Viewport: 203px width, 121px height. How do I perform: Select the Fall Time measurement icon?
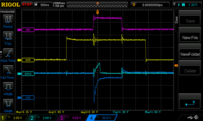click(8, 70)
